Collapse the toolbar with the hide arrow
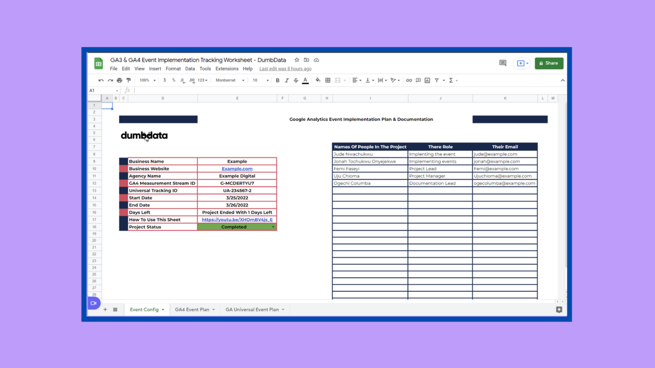655x368 pixels. (x=562, y=80)
